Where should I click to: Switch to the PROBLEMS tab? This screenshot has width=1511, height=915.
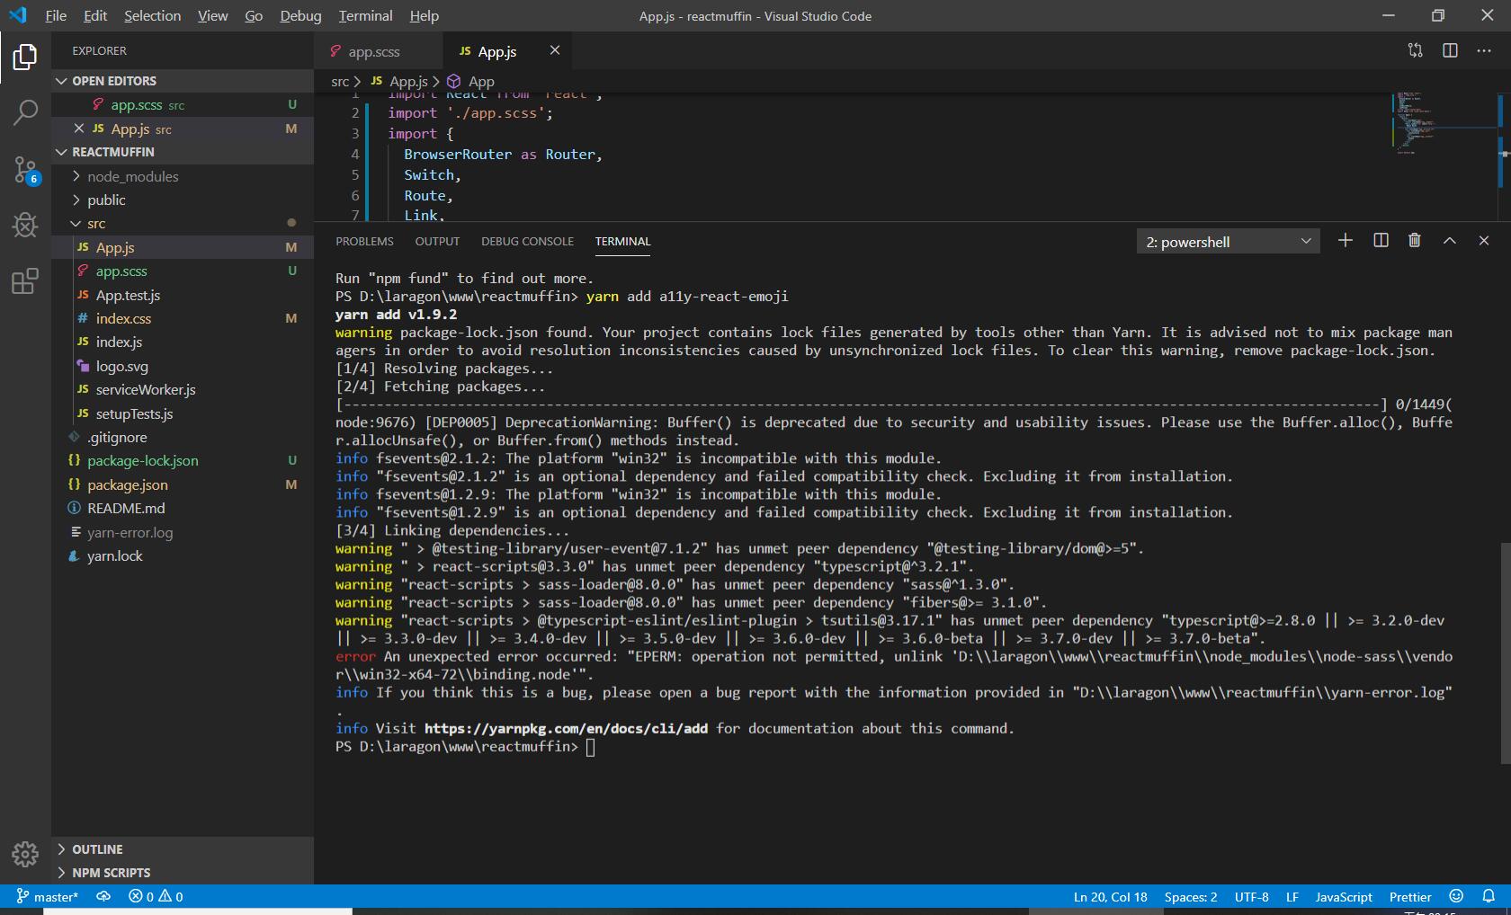pos(364,241)
